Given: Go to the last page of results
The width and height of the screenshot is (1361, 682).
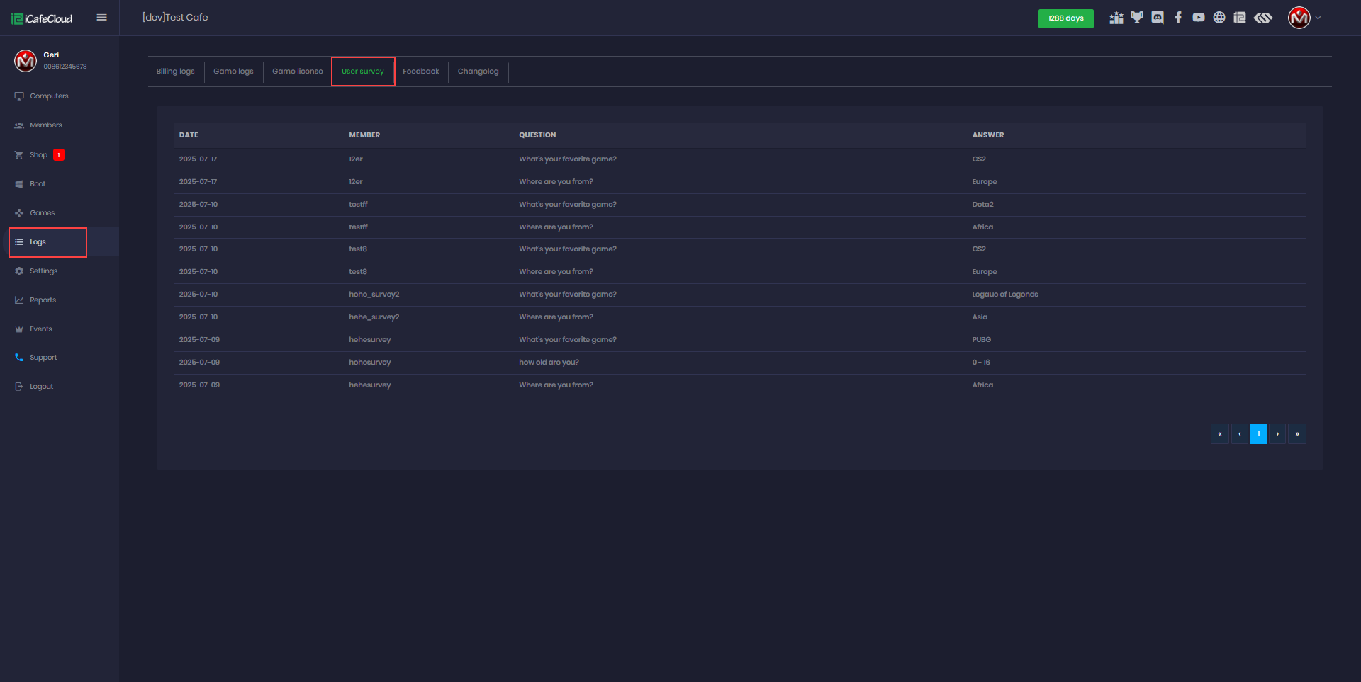Looking at the screenshot, I should click(1296, 434).
